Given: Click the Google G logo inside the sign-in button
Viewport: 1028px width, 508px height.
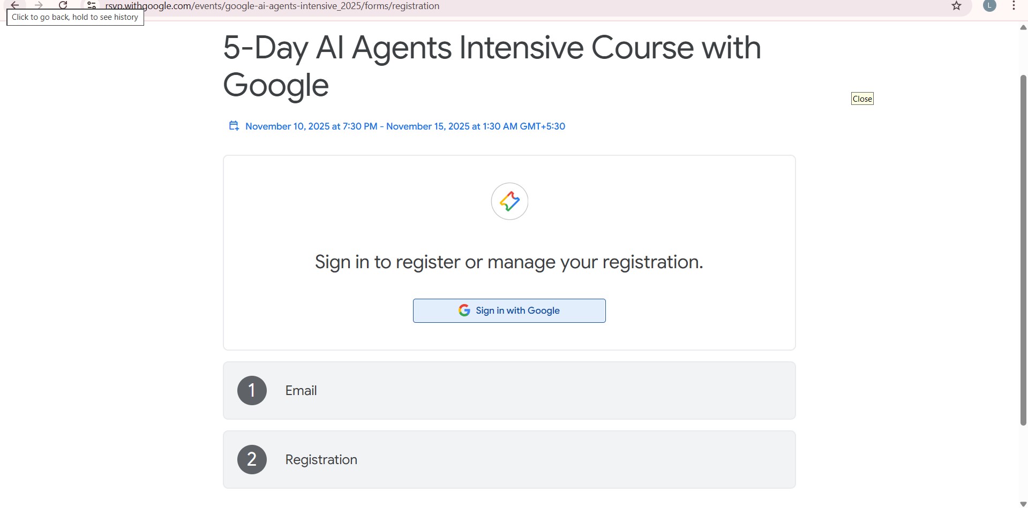Looking at the screenshot, I should point(464,310).
